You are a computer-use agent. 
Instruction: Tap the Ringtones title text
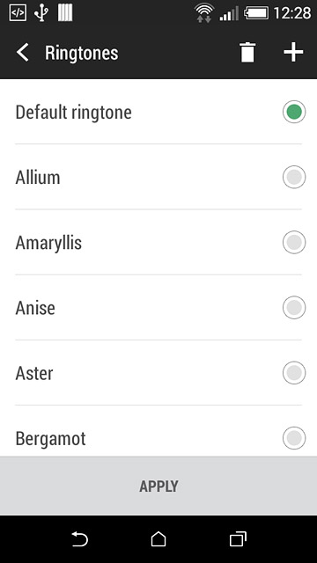(x=82, y=53)
